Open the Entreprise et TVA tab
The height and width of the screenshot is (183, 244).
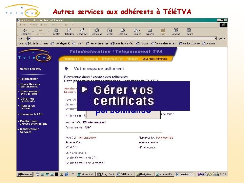coord(112,59)
